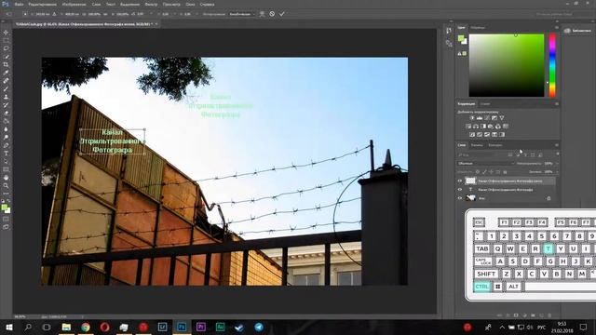The width and height of the screenshot is (596, 335).
Task: Pick a shade in the color field
Action: point(507,65)
